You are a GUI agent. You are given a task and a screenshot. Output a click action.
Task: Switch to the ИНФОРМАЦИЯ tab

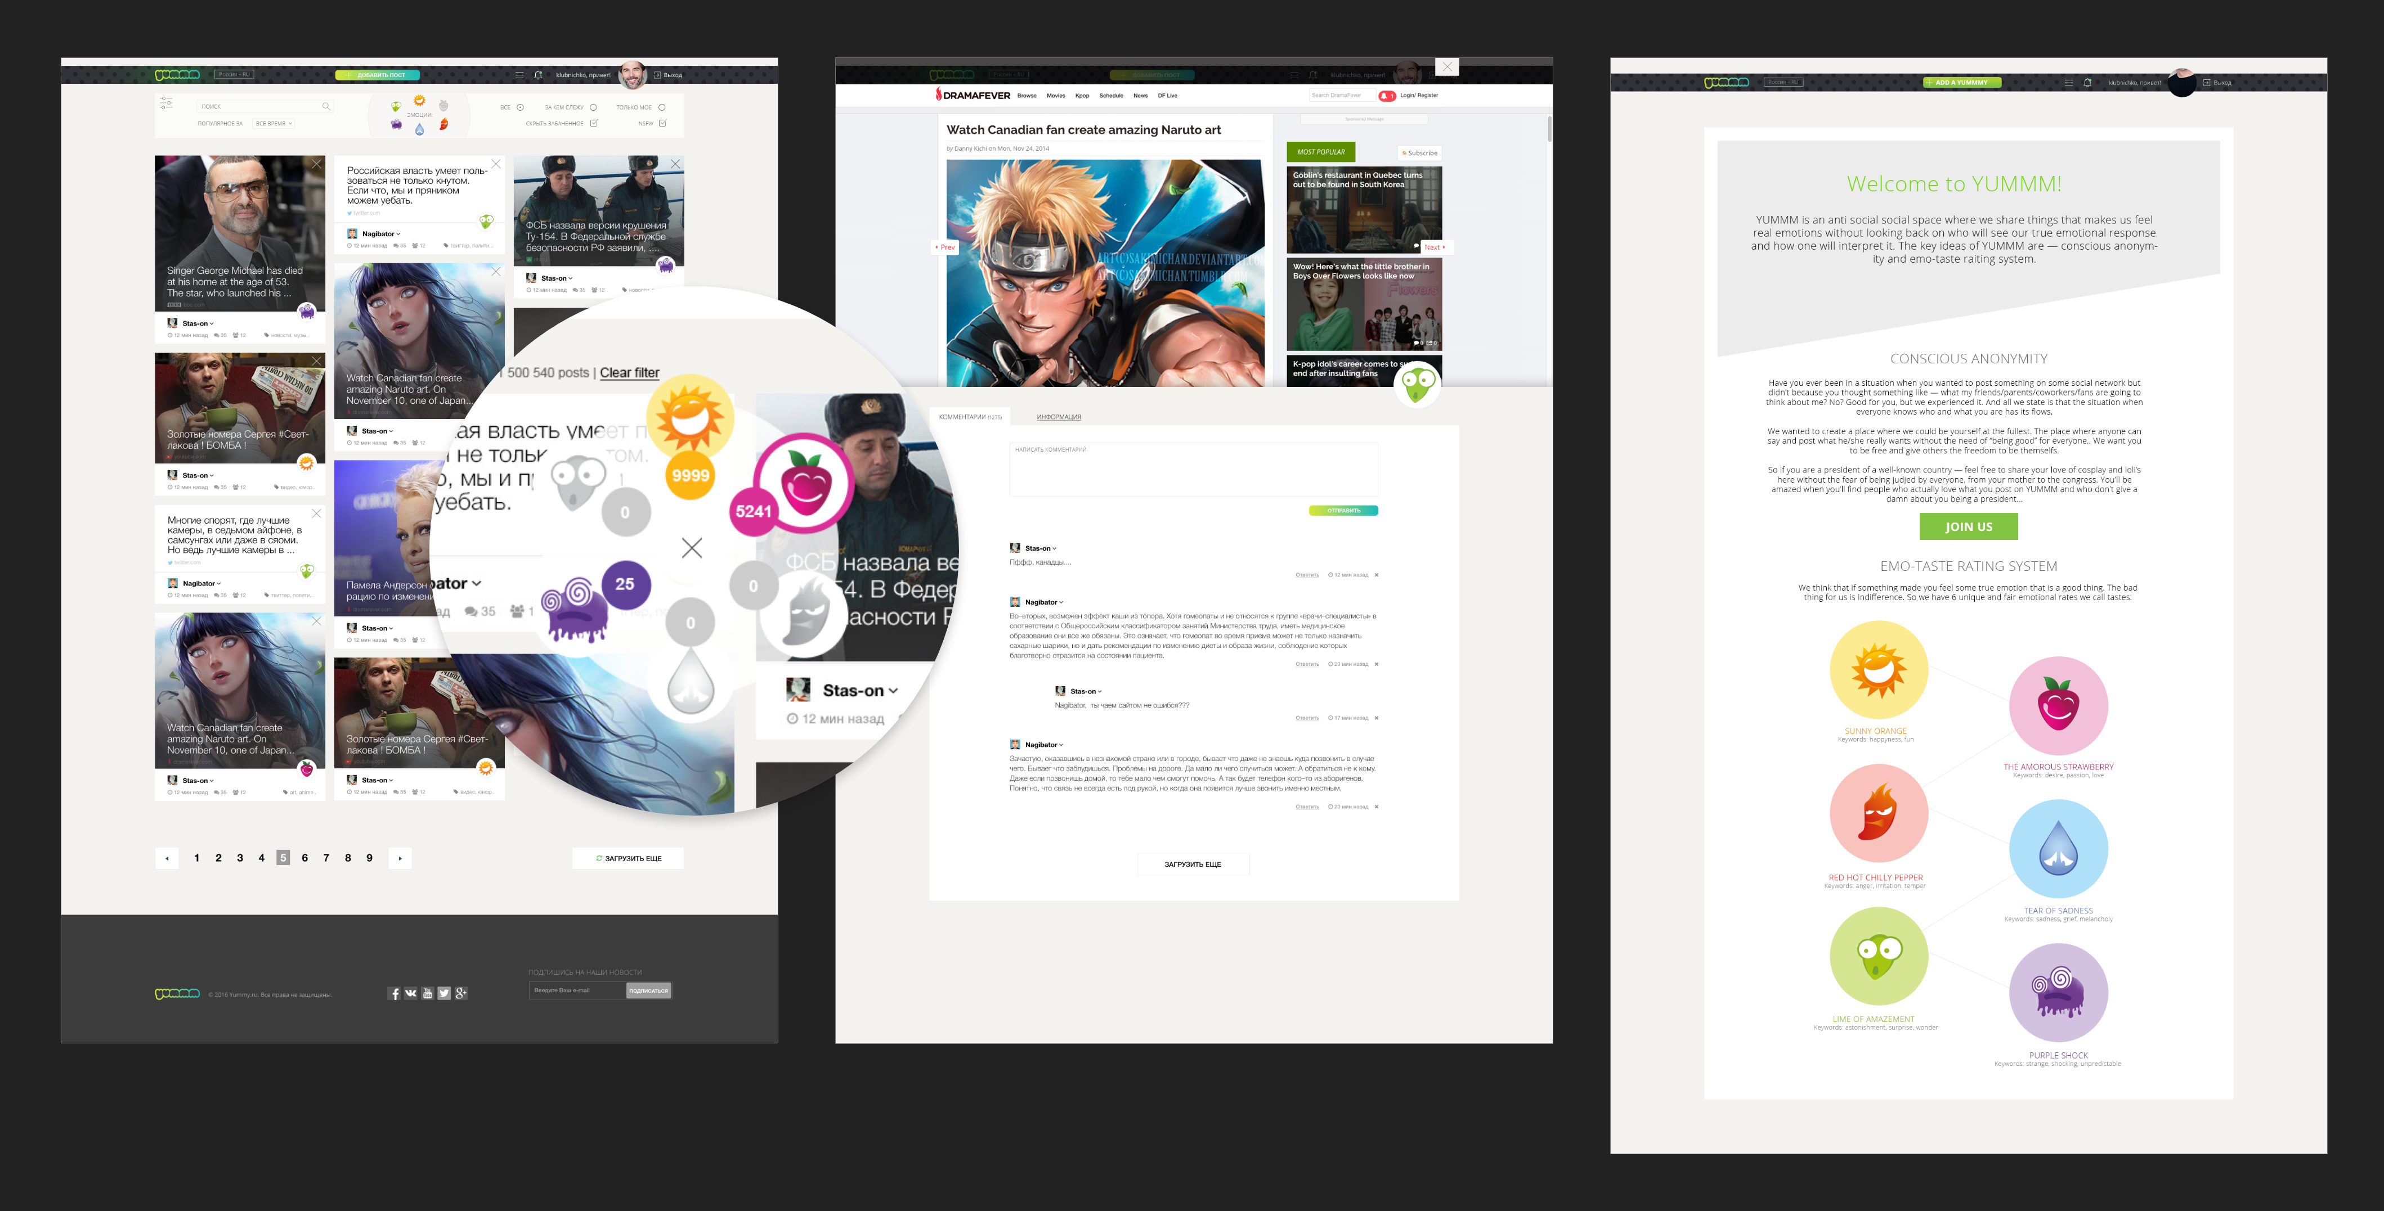point(1059,417)
